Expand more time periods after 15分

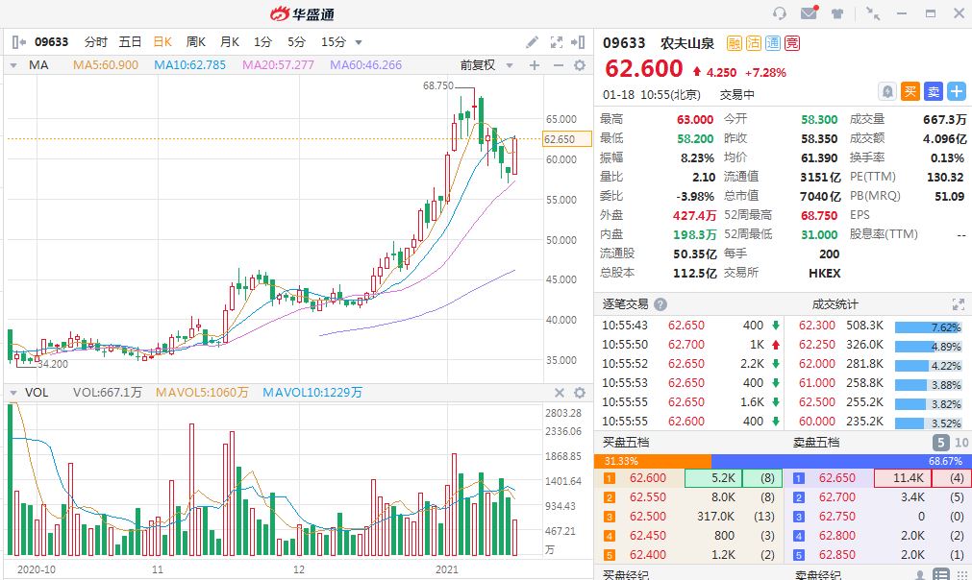tap(359, 42)
